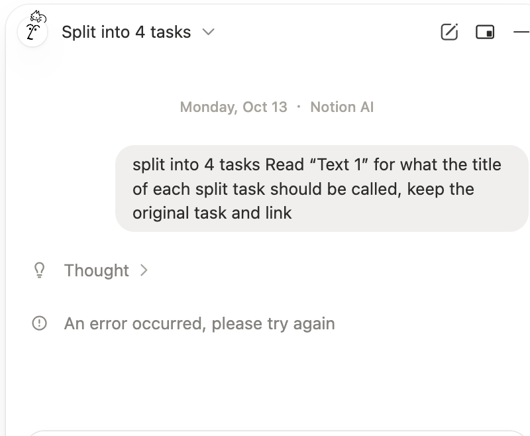530x436 pixels.
Task: Minimize the AI chat panel
Action: (x=521, y=32)
